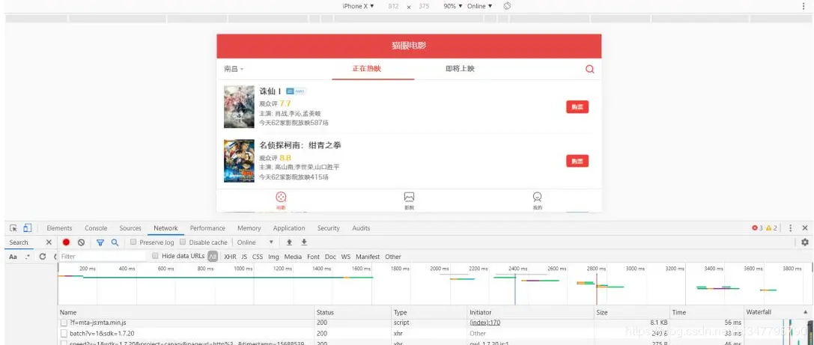Click the magnifier search icon in network toolbar
The image size is (814, 345).
coord(115,242)
